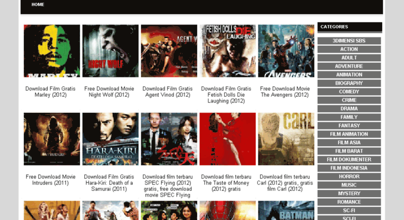404x220 pixels.
Task: Select the DRAMA category
Action: click(x=349, y=109)
